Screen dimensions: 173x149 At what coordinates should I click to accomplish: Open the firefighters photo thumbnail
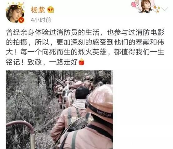(59, 110)
